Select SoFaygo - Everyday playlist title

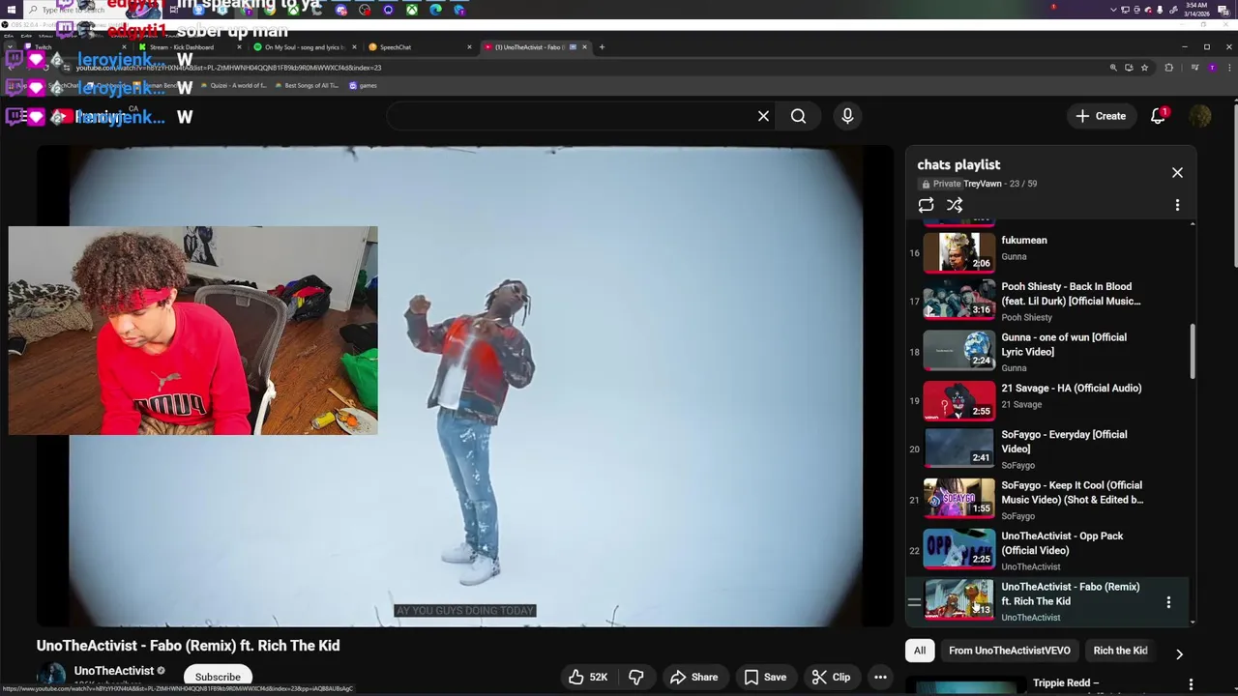point(1064,442)
